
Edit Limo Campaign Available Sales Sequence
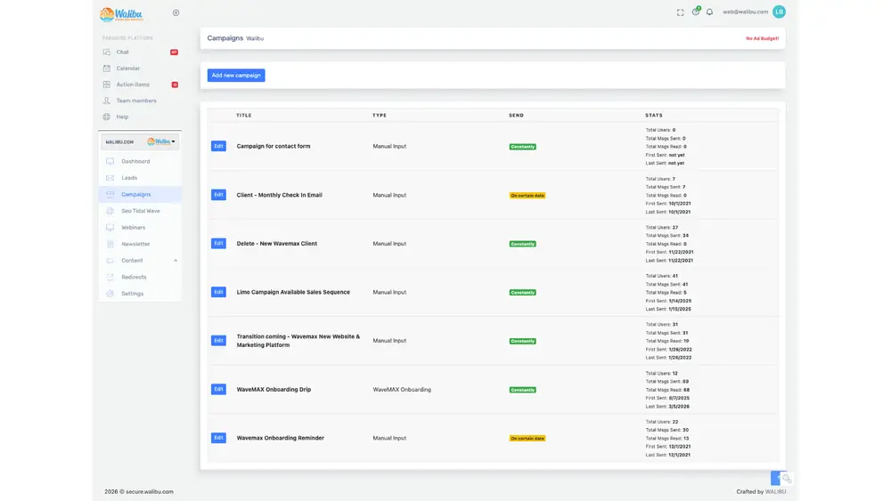point(218,292)
